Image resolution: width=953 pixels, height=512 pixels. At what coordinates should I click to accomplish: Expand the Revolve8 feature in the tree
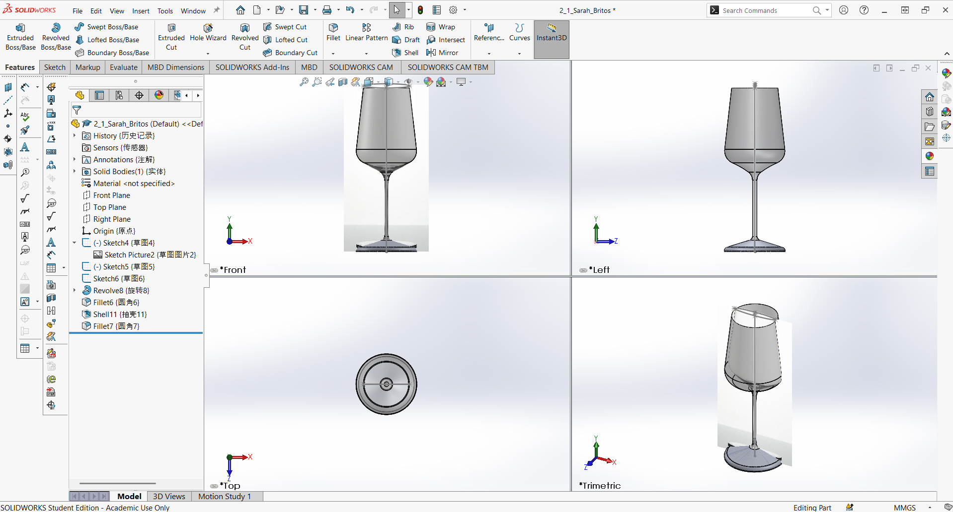[75, 290]
